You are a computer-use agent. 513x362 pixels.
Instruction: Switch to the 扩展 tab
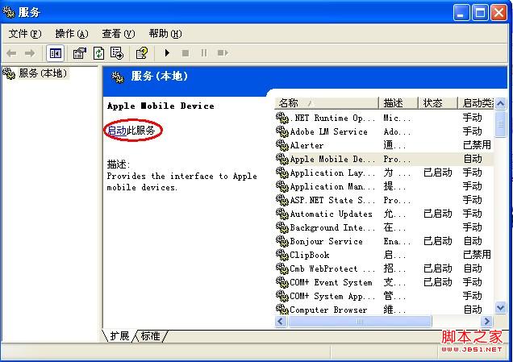point(119,336)
